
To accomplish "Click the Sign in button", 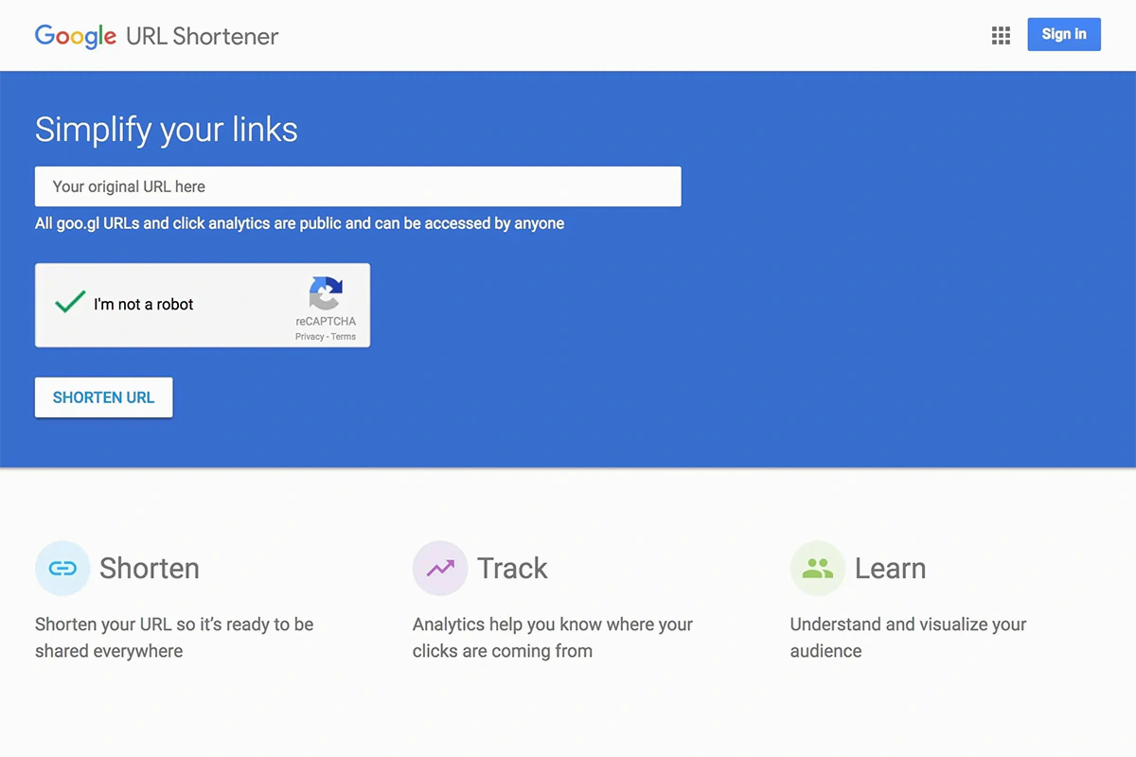I will (x=1064, y=34).
